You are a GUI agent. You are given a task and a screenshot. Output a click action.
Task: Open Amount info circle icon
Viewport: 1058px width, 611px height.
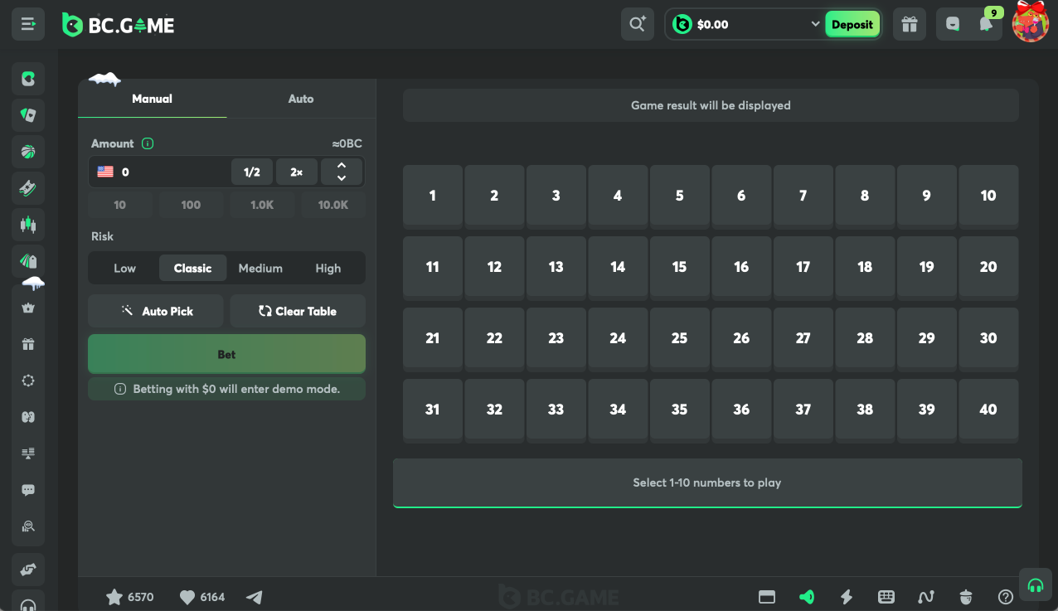148,143
